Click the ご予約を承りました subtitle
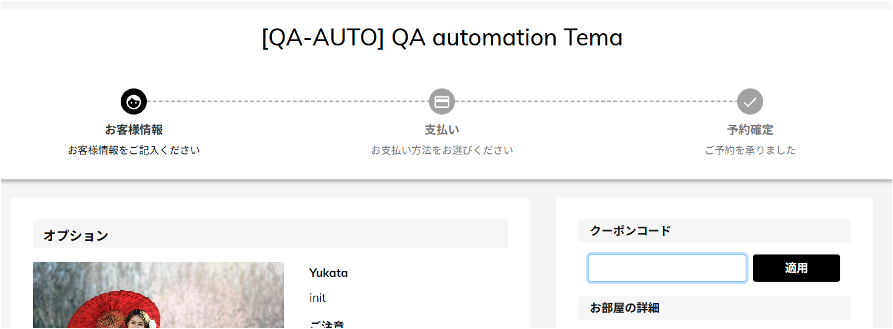Screen dimensions: 893x329 pyautogui.click(x=750, y=150)
